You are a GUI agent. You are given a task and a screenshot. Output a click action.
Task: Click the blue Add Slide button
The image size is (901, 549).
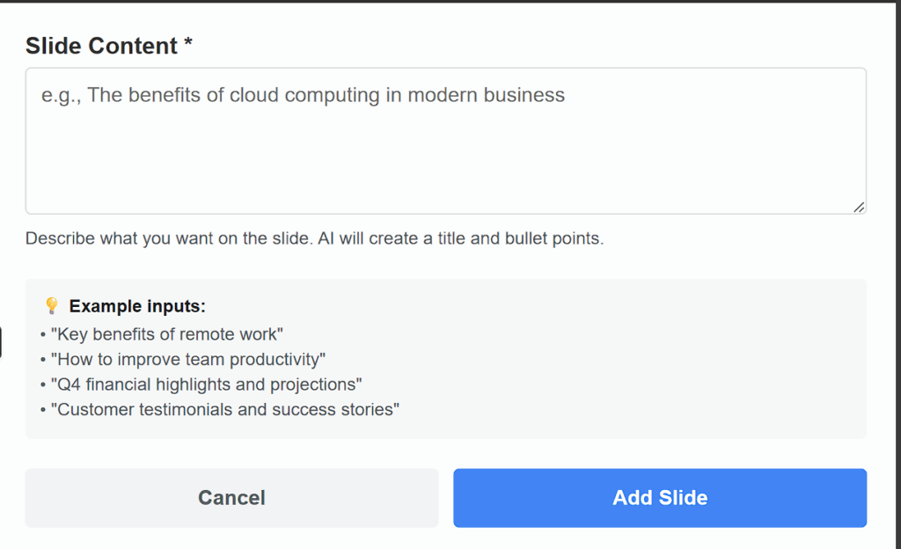click(x=660, y=498)
